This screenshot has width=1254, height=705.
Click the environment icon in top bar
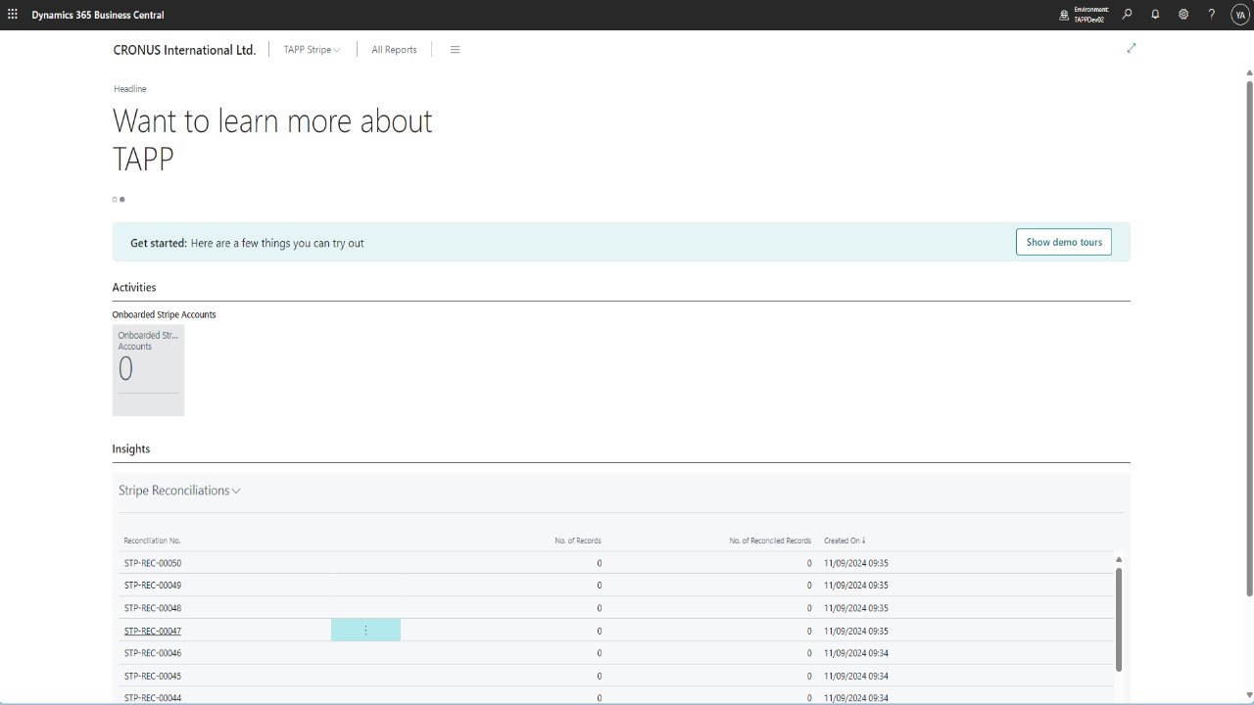1065,15
